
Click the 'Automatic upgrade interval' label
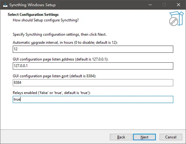click(65, 43)
